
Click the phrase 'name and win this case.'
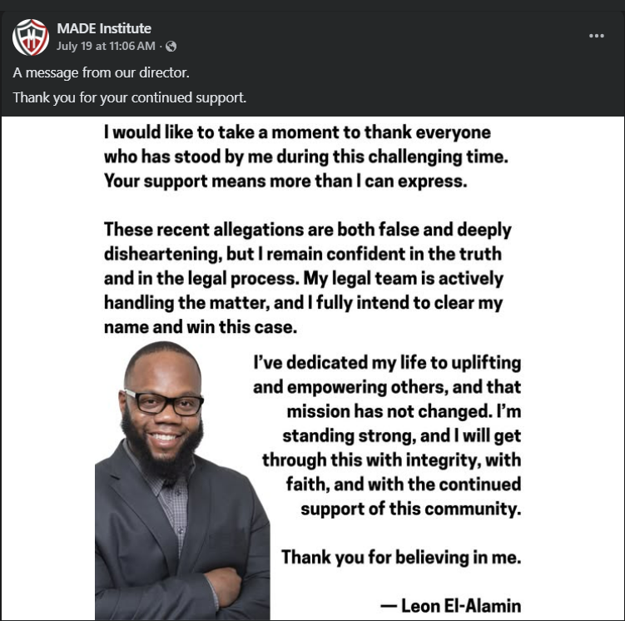coord(201,327)
